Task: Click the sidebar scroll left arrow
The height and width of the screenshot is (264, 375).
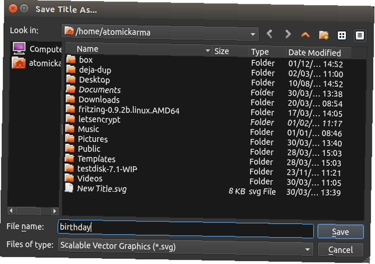Action: (11, 211)
